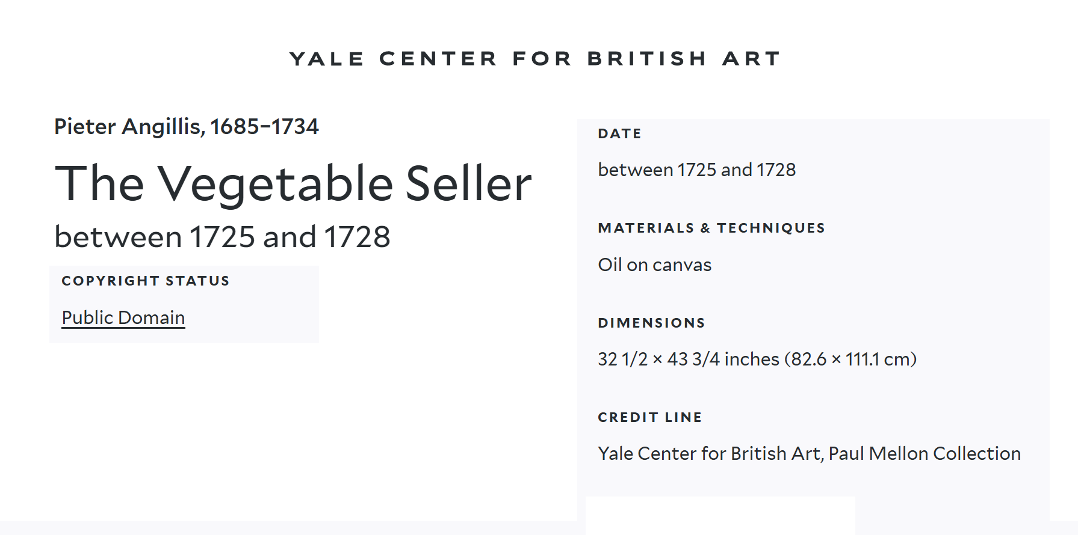1078x535 pixels.
Task: Click the title The Vegetable Seller
Action: [x=293, y=183]
